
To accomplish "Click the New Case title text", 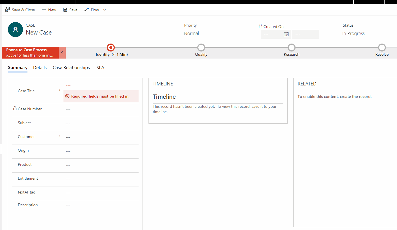I will 39,33.
